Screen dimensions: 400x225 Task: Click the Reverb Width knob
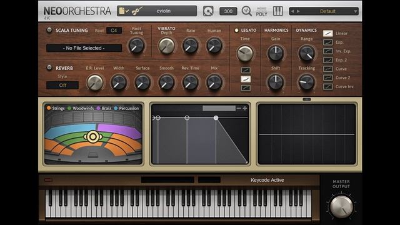[119, 82]
